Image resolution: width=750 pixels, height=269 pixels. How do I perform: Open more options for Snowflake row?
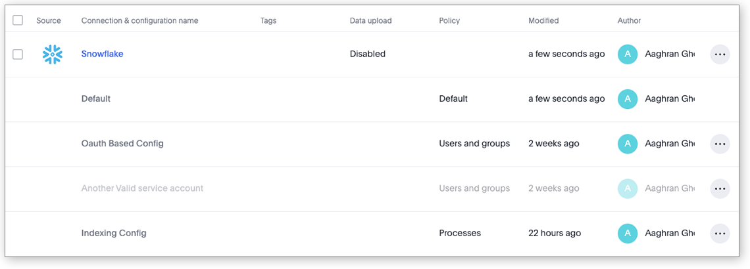pyautogui.click(x=720, y=54)
